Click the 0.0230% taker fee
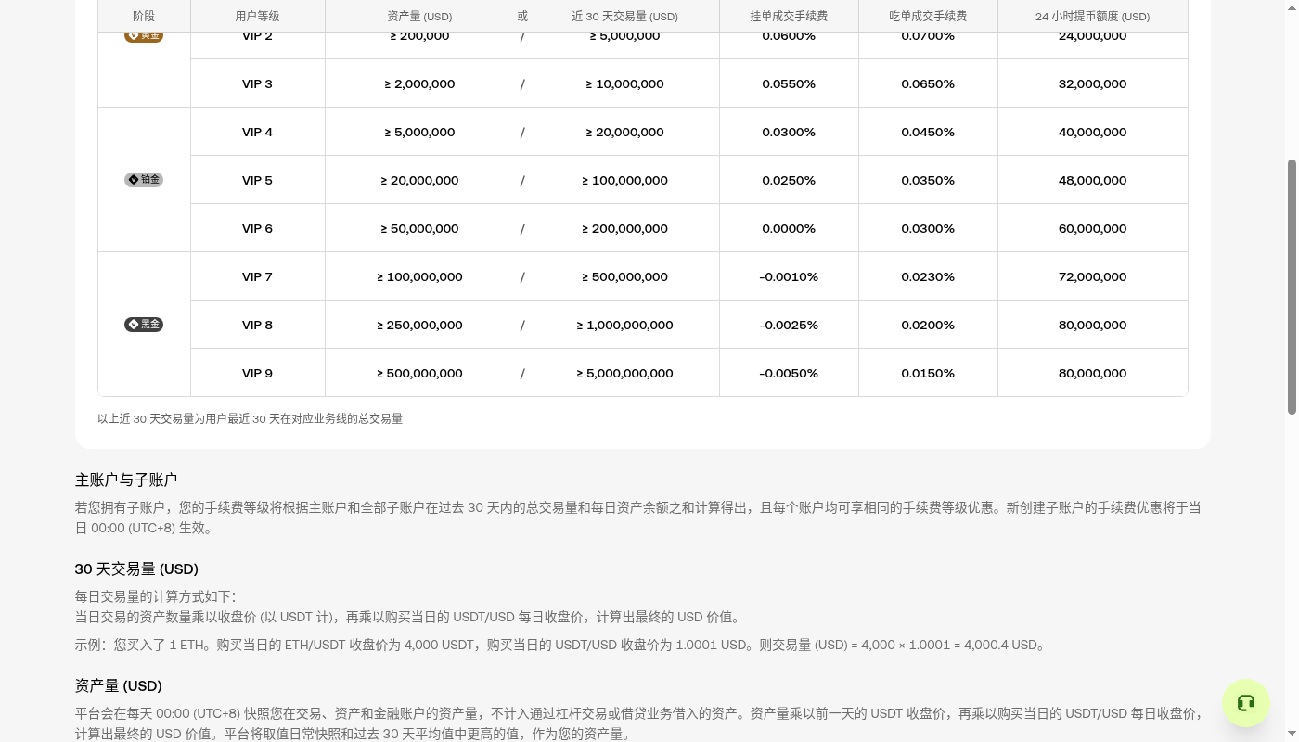 (x=928, y=276)
